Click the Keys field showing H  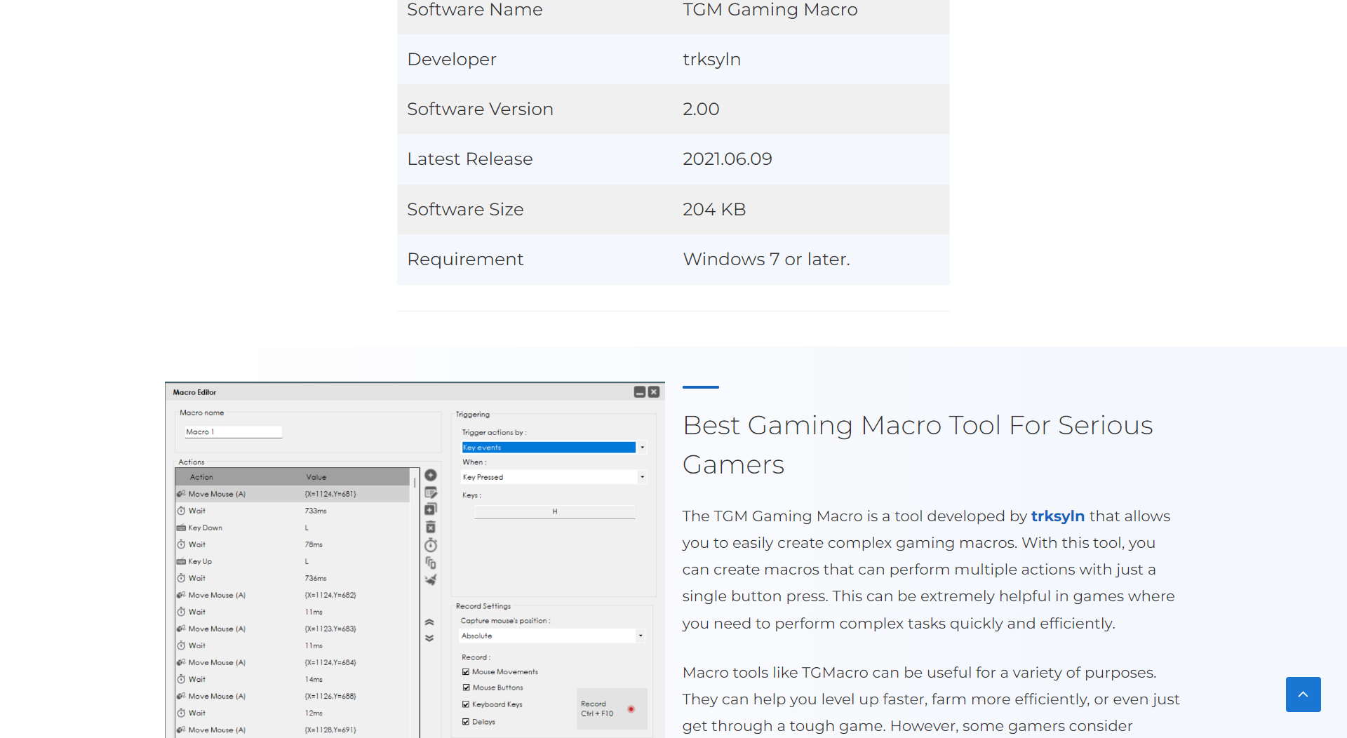[x=555, y=512]
